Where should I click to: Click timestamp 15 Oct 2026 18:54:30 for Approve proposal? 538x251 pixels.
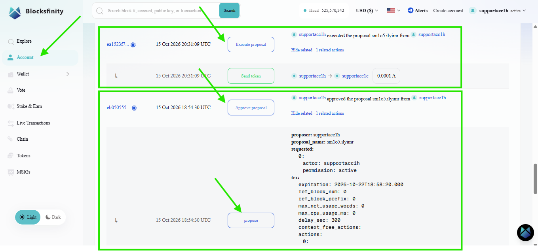[183, 108]
